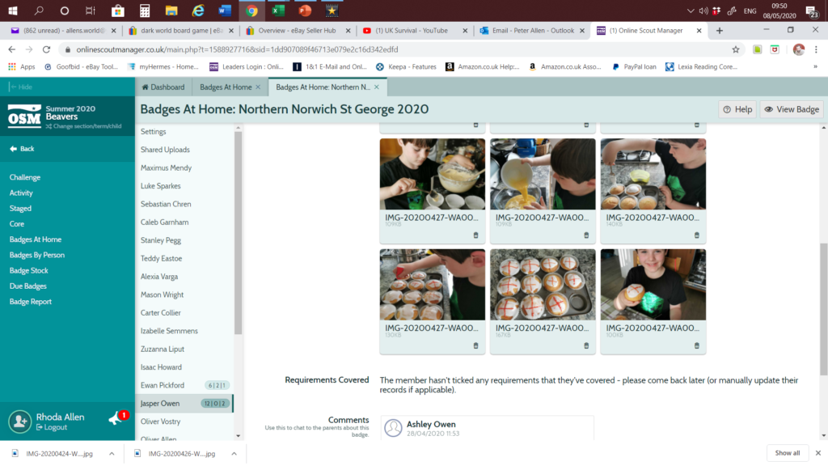Open Rhoda Allen profile avatar
Screen dimensions: 828x466
[20, 422]
